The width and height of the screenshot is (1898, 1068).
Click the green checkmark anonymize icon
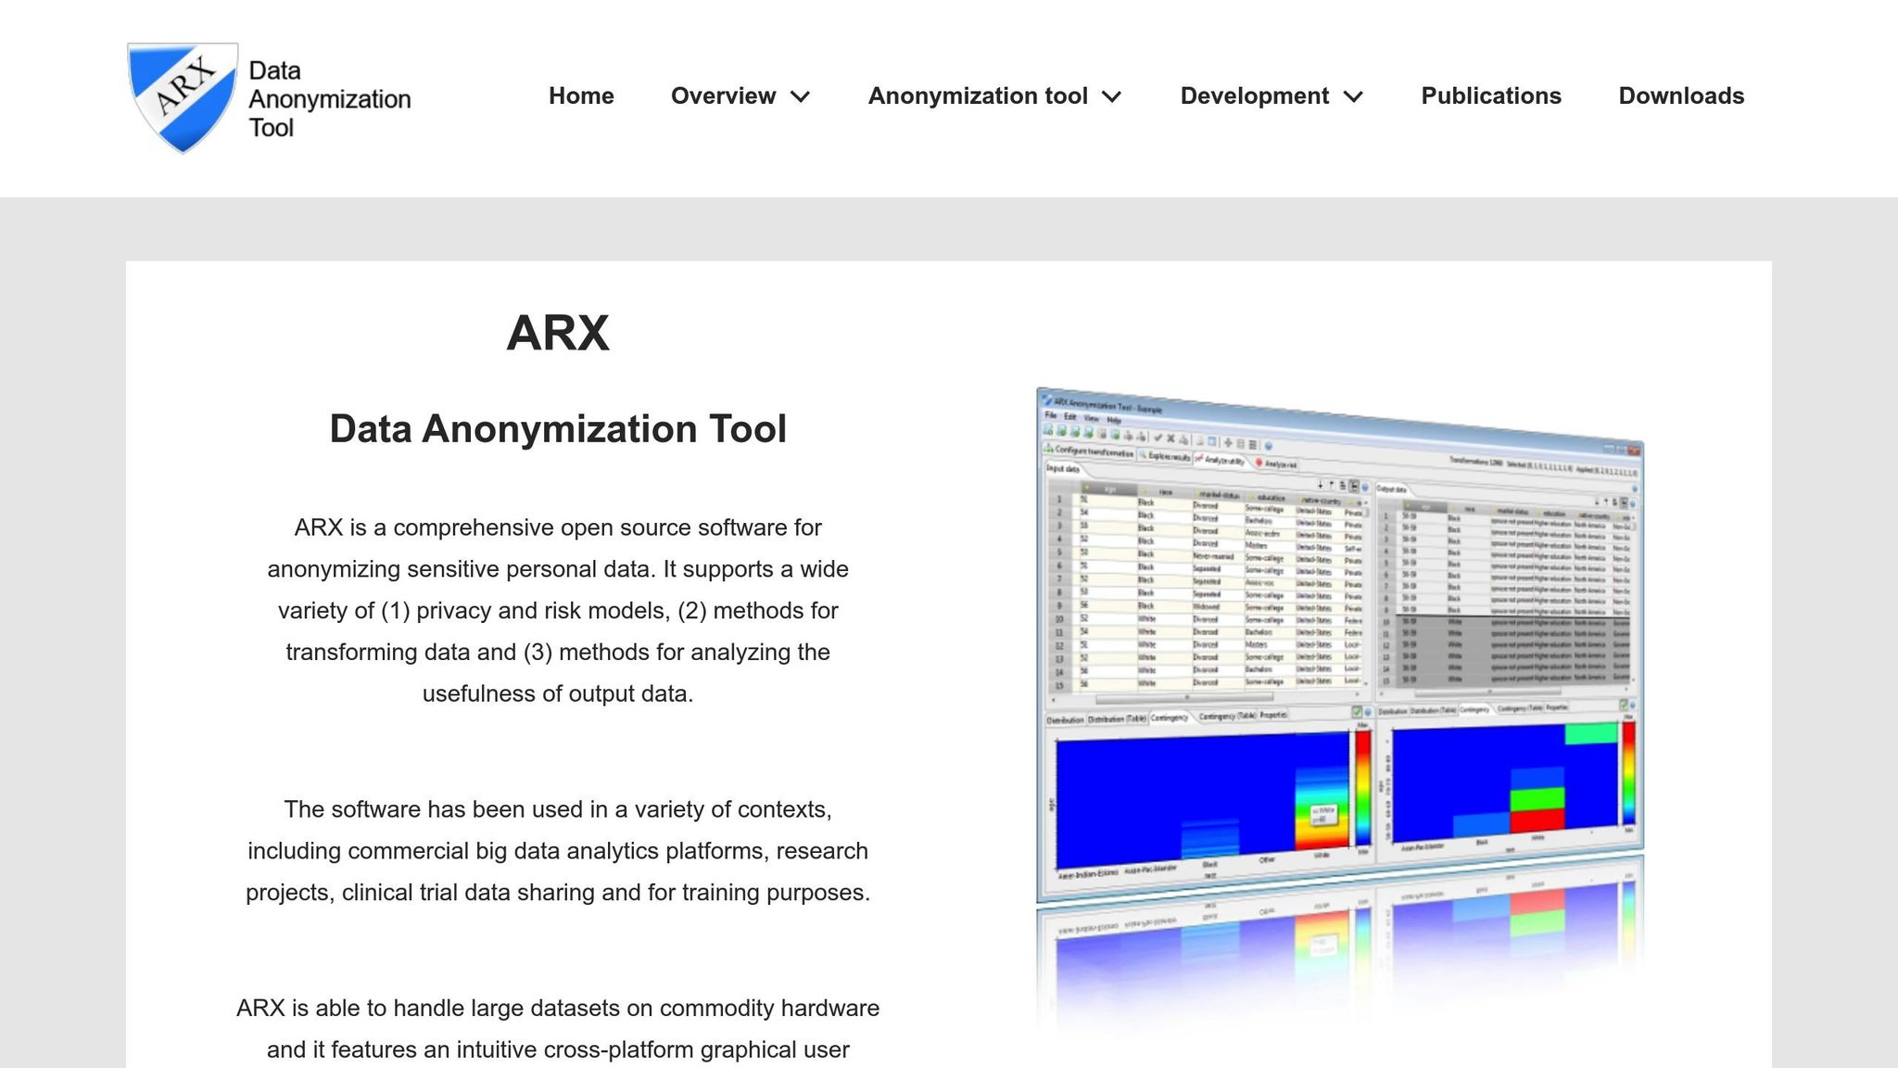click(1158, 438)
